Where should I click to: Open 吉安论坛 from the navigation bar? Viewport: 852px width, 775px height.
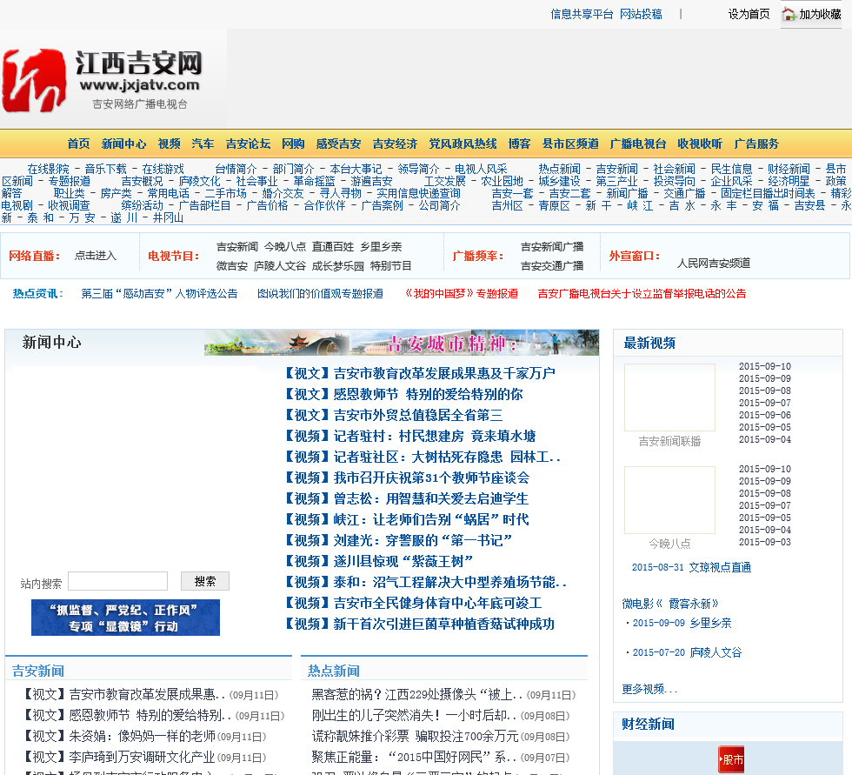coord(248,144)
